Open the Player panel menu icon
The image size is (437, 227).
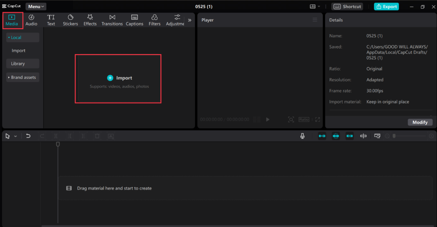[x=315, y=20]
